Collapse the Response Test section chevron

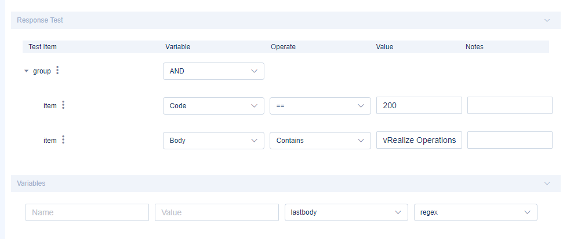point(547,20)
